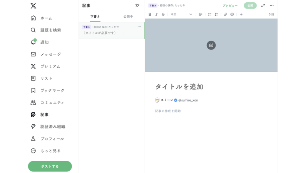This screenshot has height=173, width=308.
Task: Click the 公開 publish button
Action: 250,5
